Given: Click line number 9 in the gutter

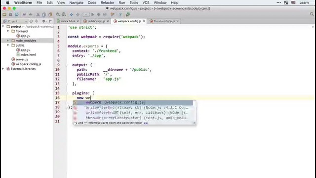Looking at the screenshot, I should coord(58,65).
